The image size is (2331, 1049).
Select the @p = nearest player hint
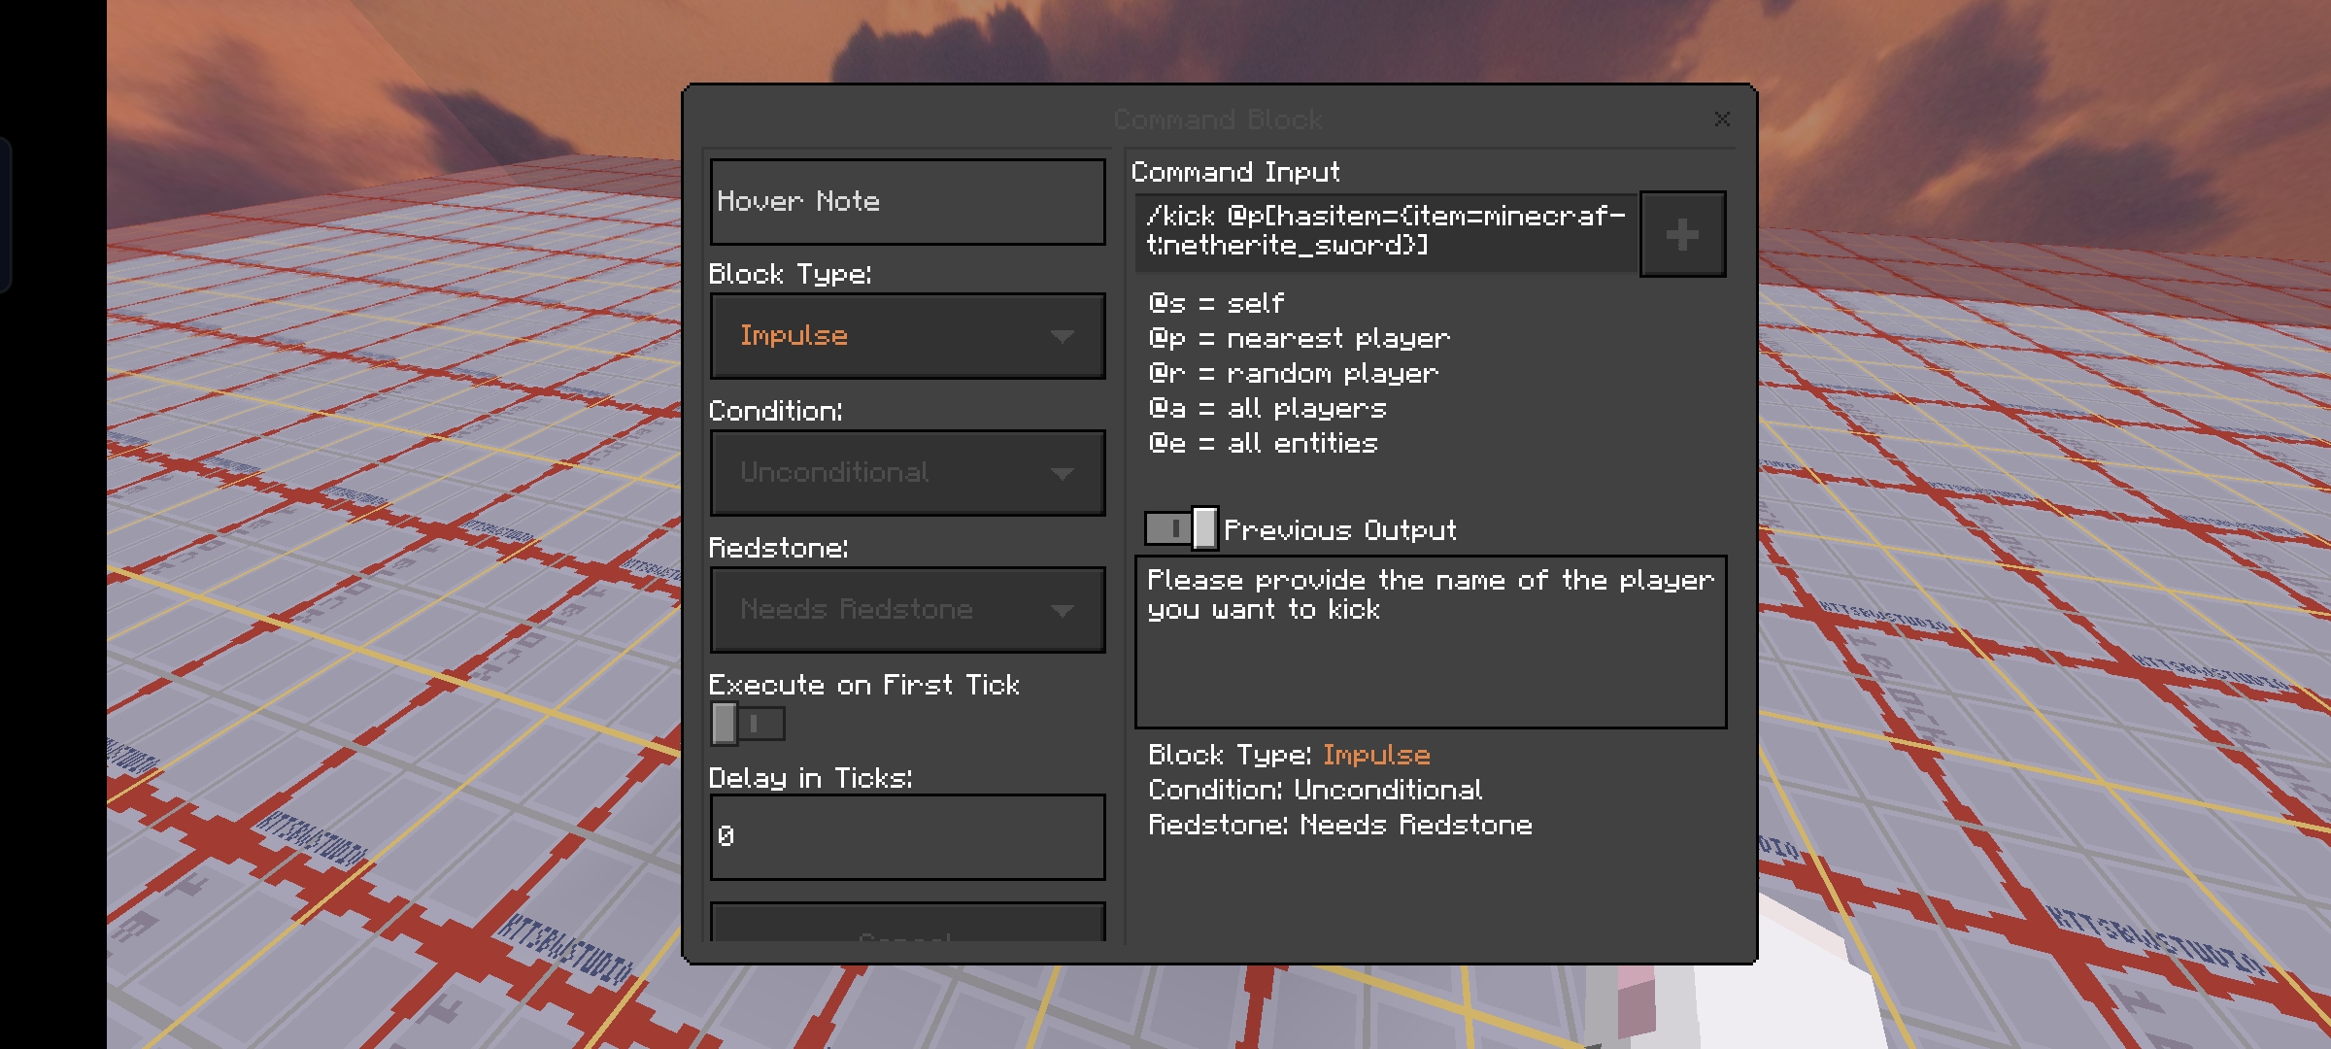click(x=1299, y=339)
